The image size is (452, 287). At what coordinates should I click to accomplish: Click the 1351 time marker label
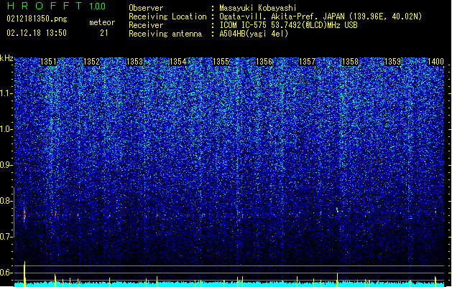point(48,62)
